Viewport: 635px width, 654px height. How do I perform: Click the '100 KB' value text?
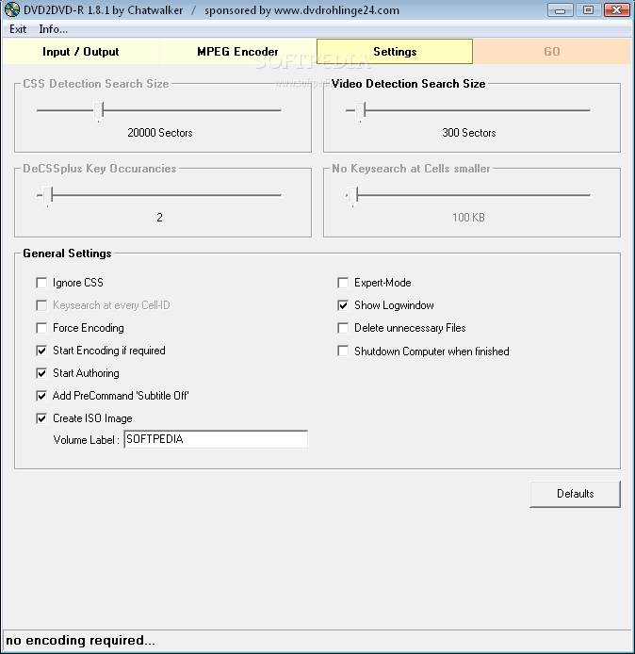pos(468,218)
